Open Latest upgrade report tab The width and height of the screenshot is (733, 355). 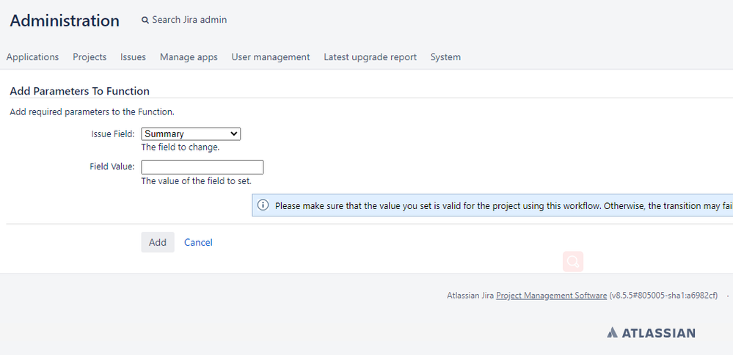coord(371,57)
